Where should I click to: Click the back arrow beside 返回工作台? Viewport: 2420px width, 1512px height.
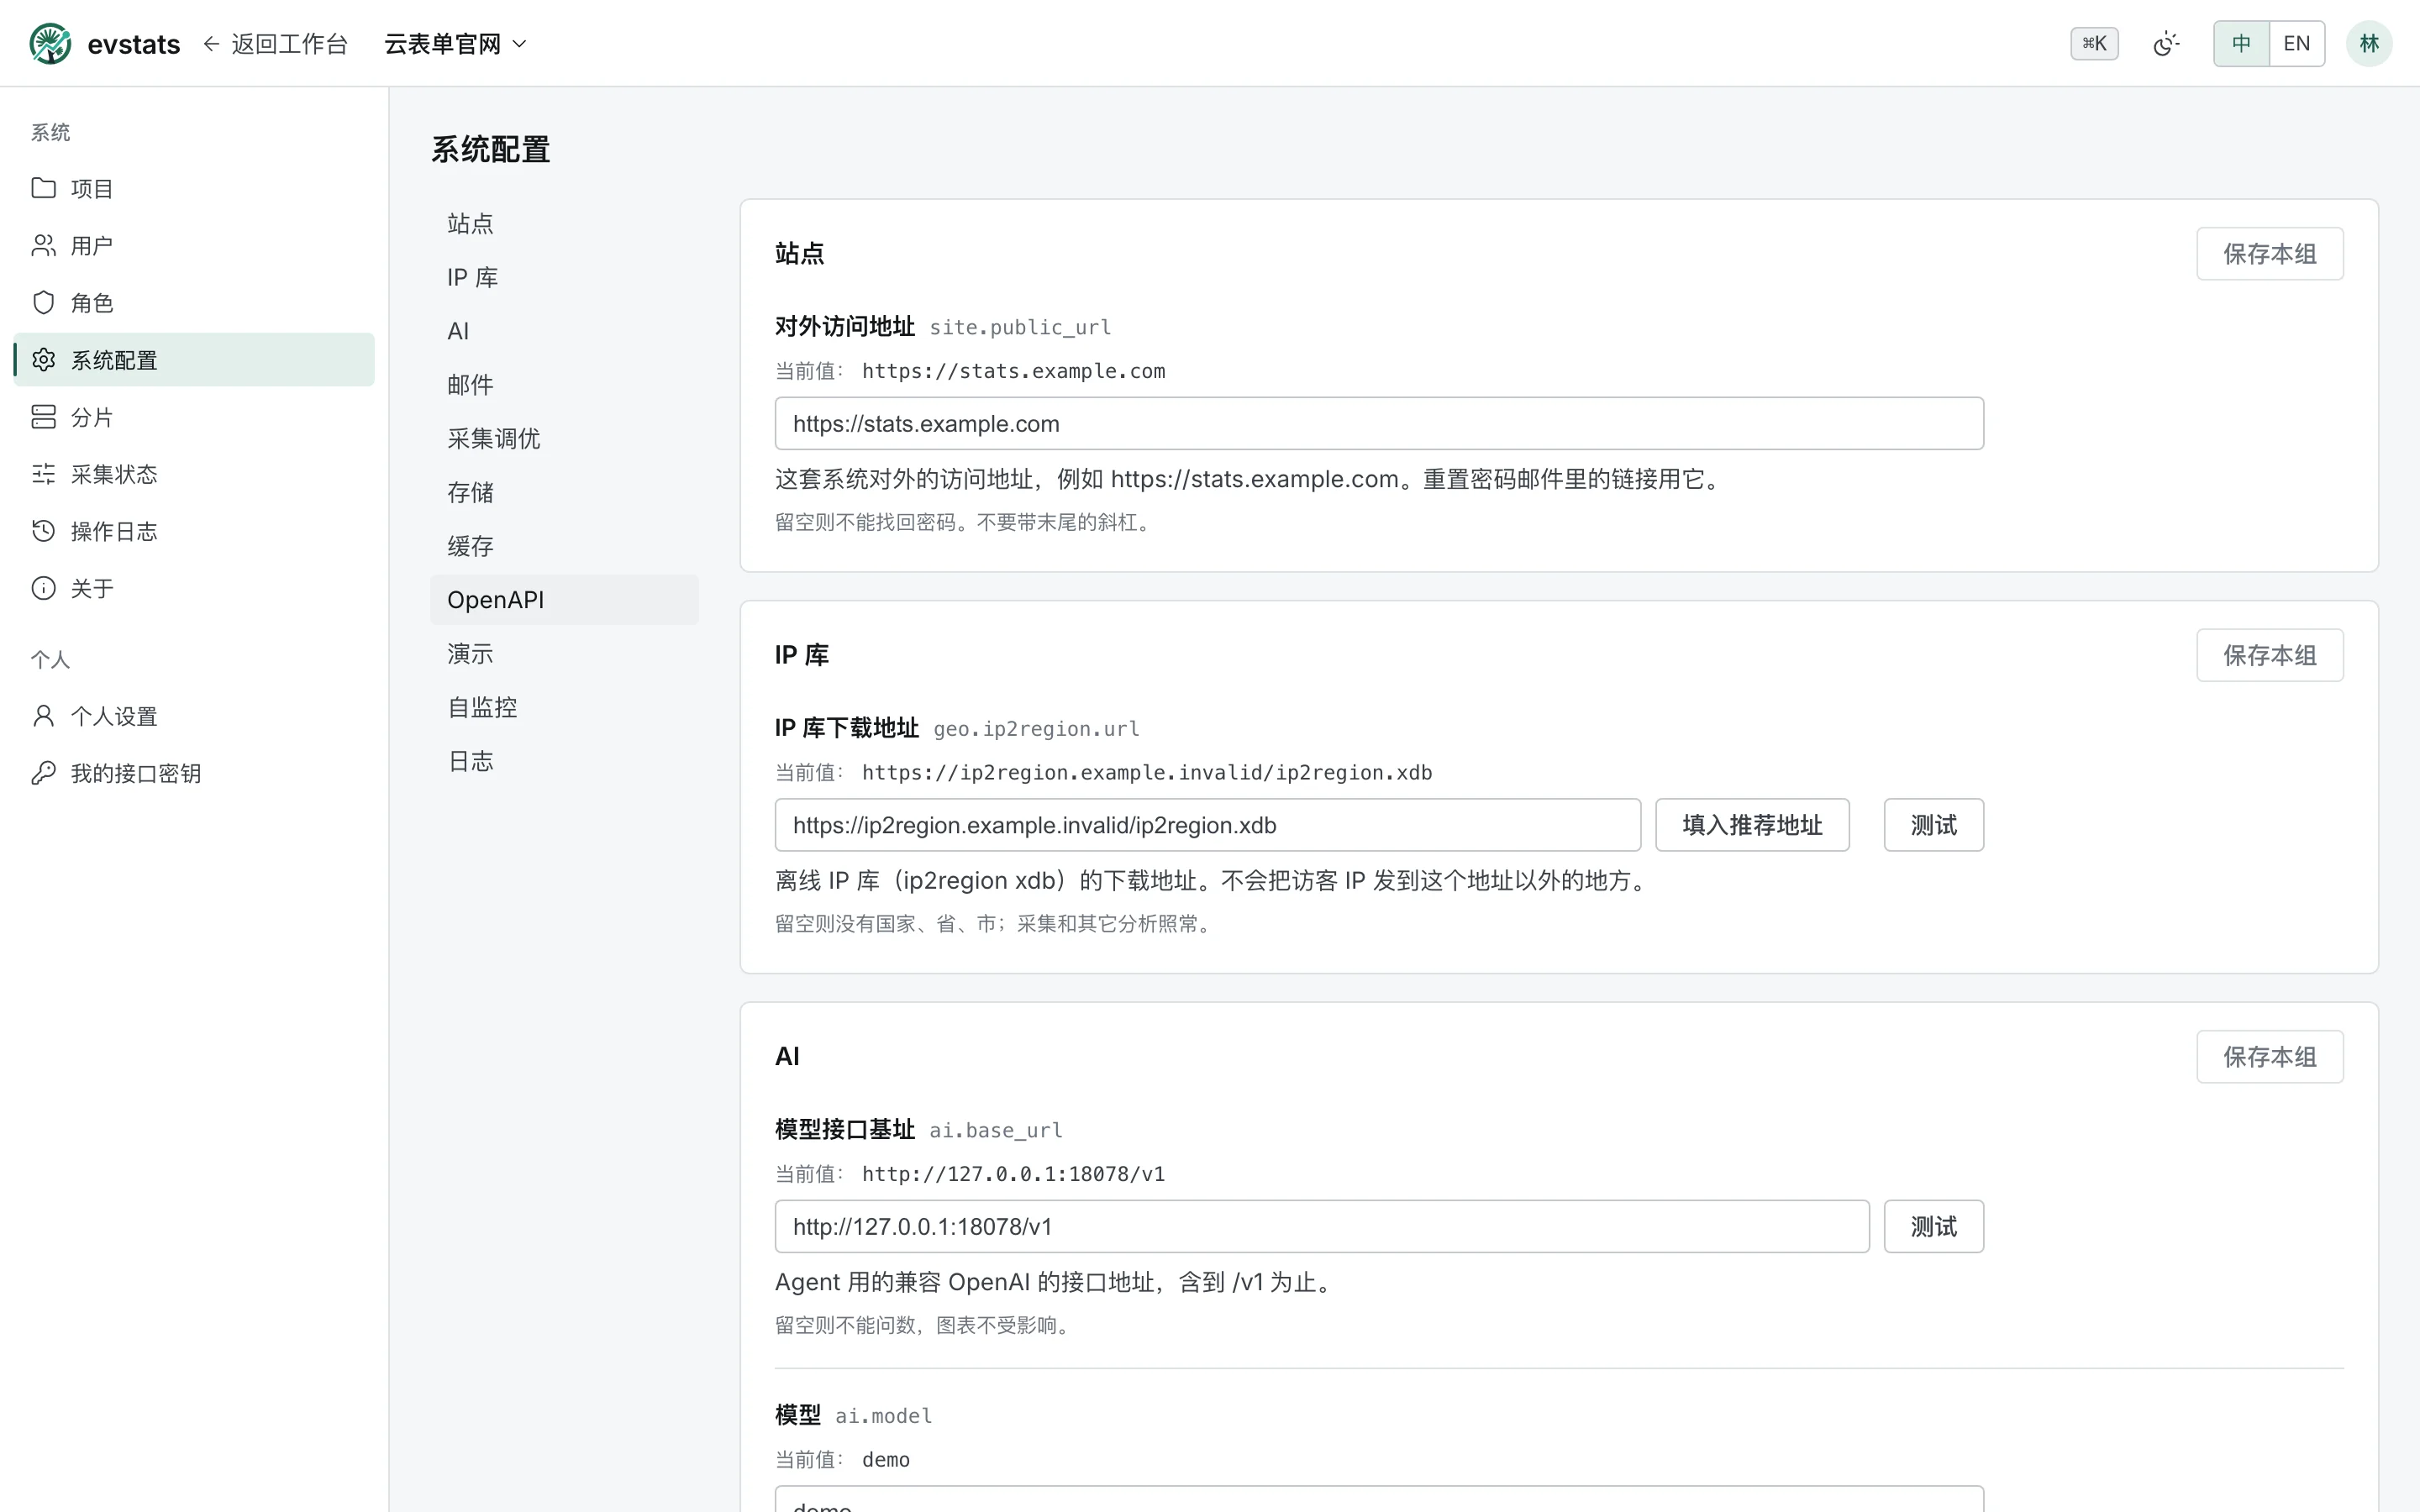pos(211,43)
